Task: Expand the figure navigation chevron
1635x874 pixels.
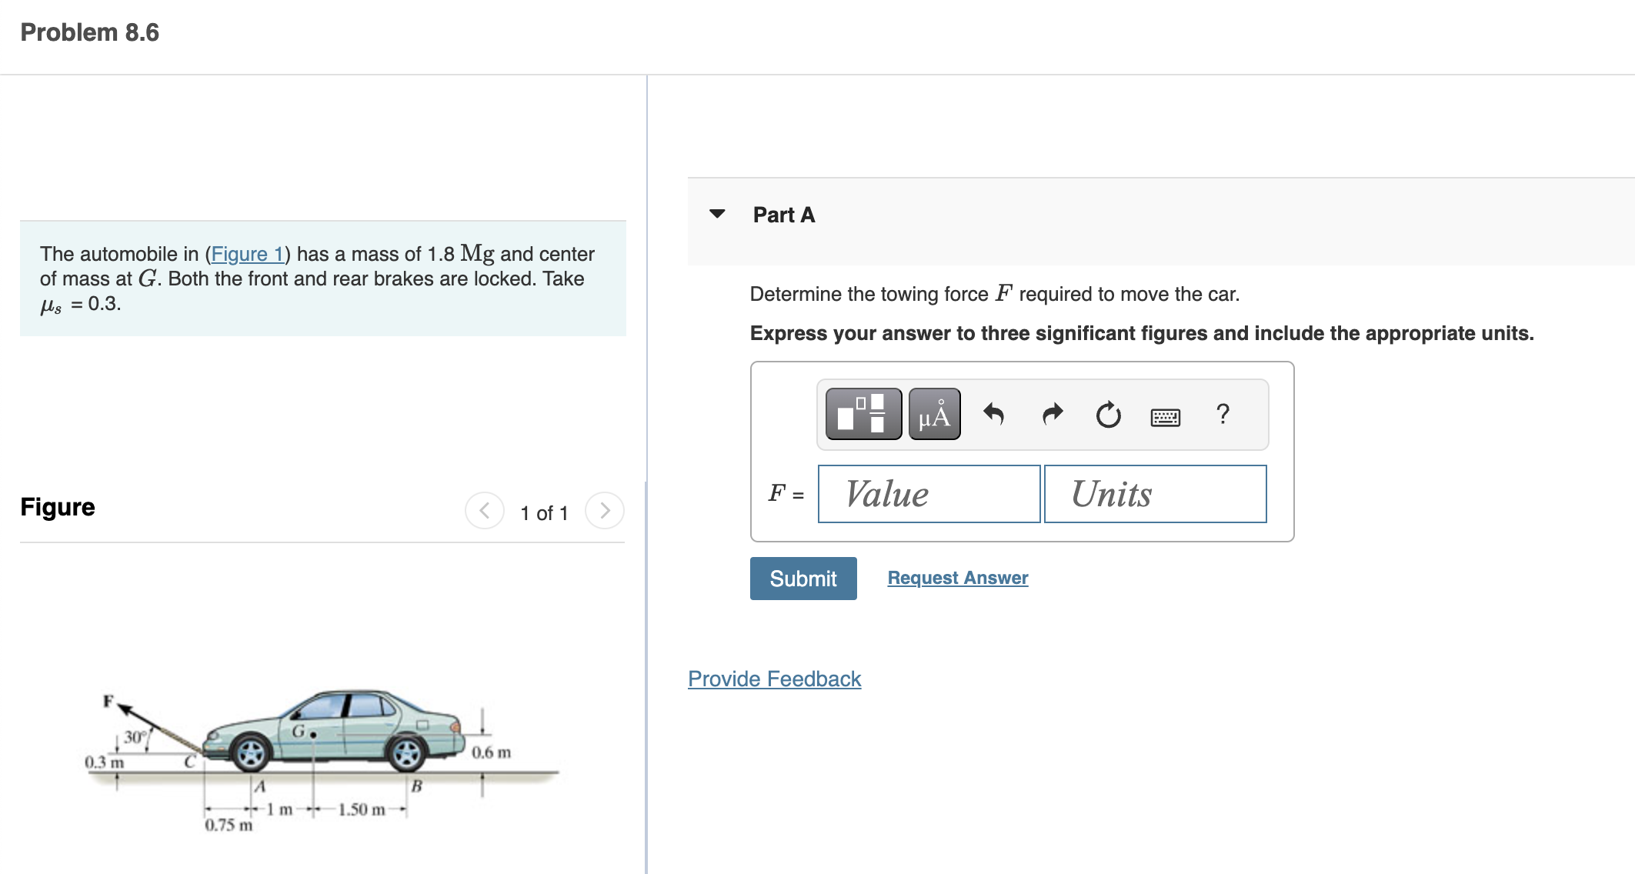Action: pyautogui.click(x=606, y=509)
